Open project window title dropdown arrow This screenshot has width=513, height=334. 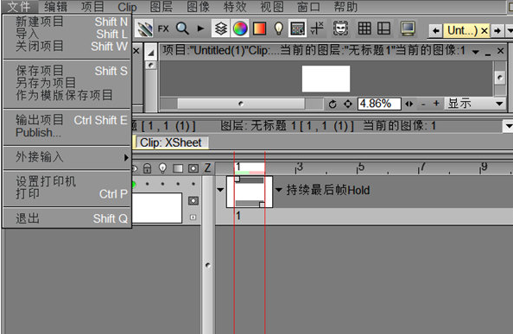pos(476,52)
